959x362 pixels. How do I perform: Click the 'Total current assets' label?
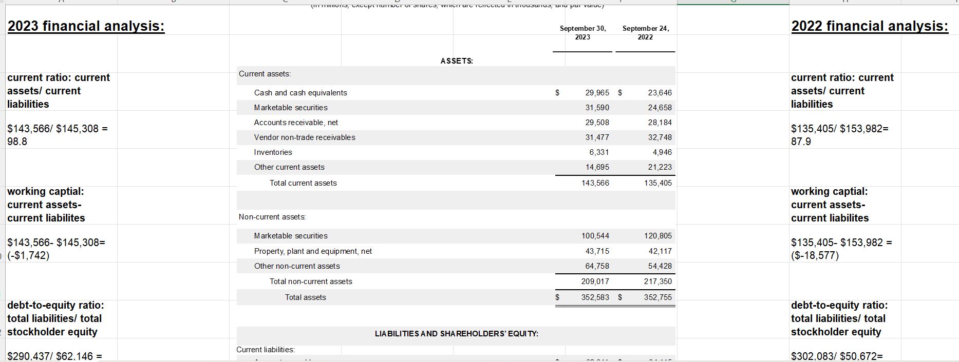coord(303,183)
